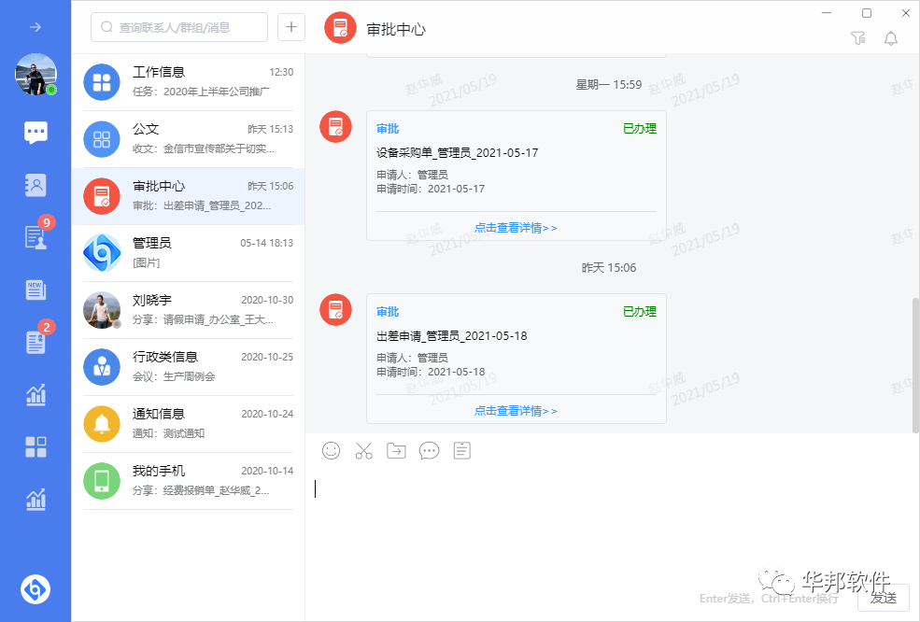Open the emoji picker in the chat toolbar
This screenshot has width=920, height=622.
point(331,450)
